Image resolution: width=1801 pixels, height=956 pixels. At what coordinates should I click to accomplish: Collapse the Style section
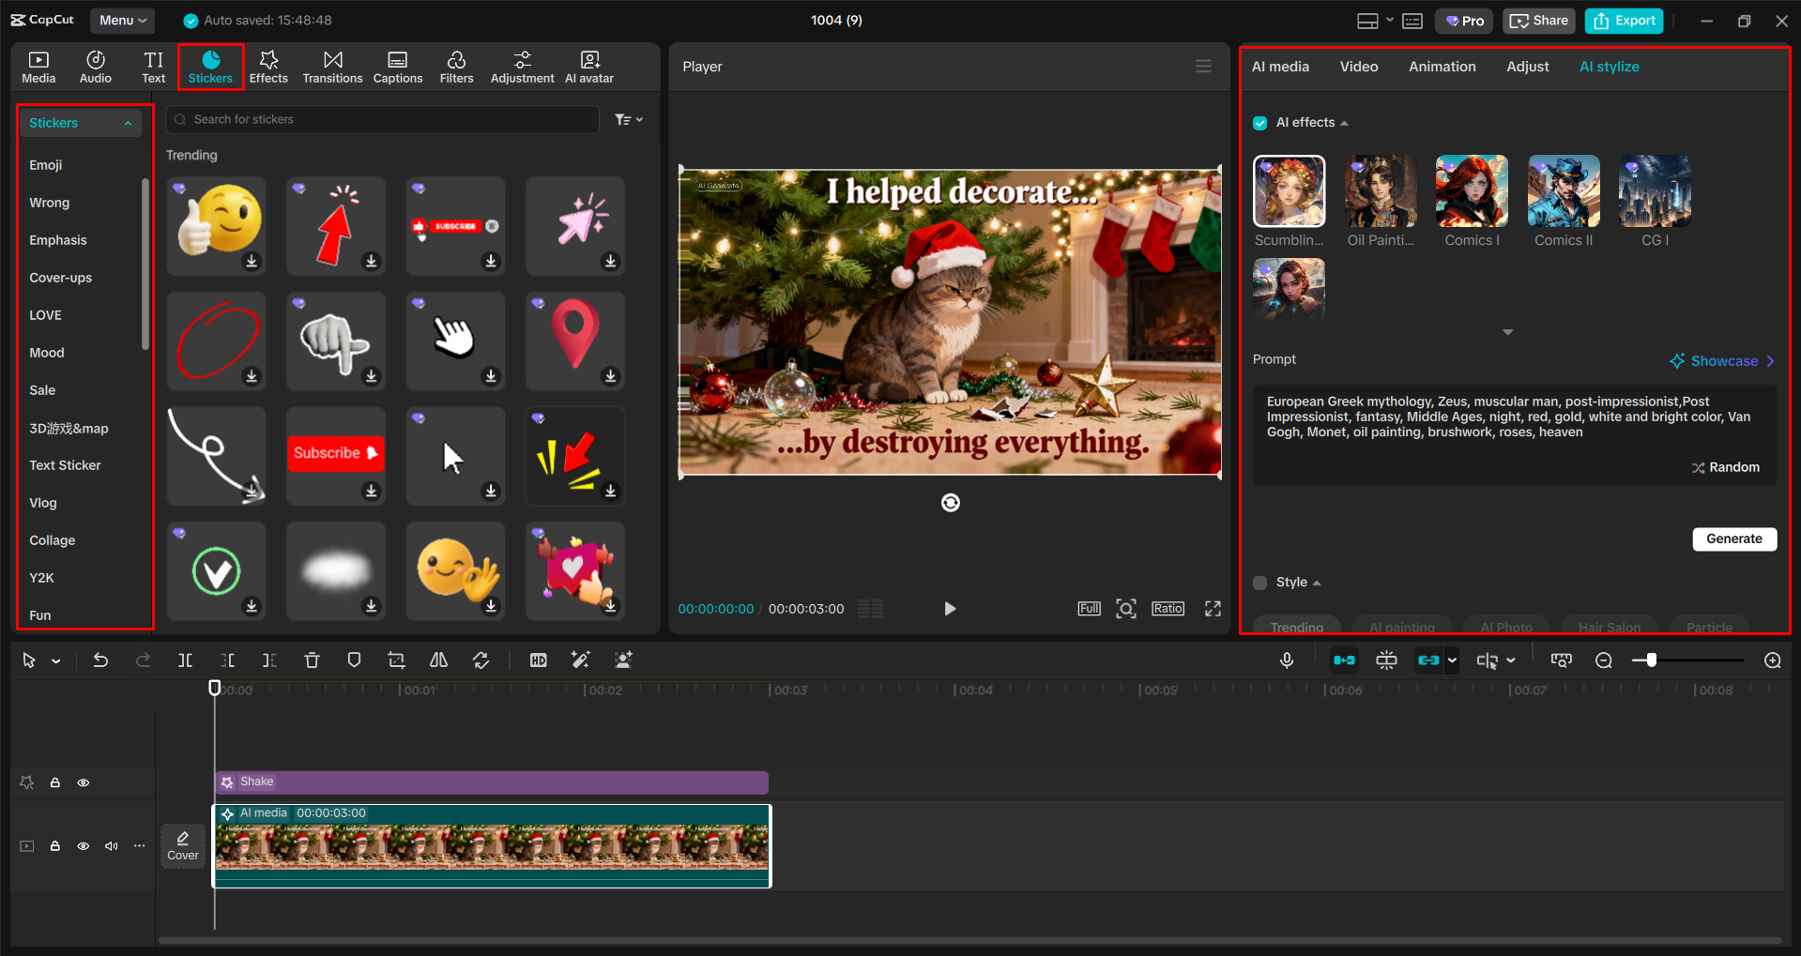pyautogui.click(x=1316, y=582)
